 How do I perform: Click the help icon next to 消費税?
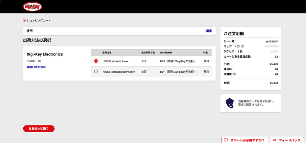tap(234, 74)
